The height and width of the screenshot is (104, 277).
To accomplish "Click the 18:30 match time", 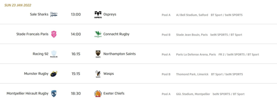I will point(76,93).
